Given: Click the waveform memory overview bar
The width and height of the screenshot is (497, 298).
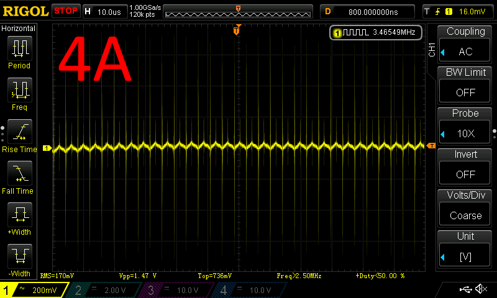Looking at the screenshot, I should coord(238,14).
